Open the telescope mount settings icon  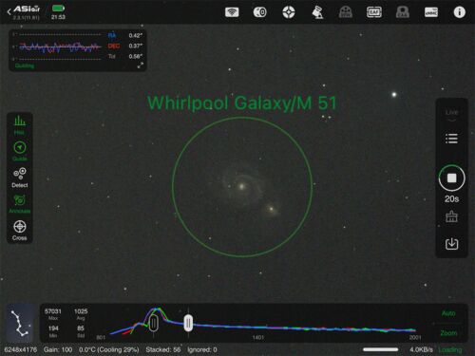[317, 12]
